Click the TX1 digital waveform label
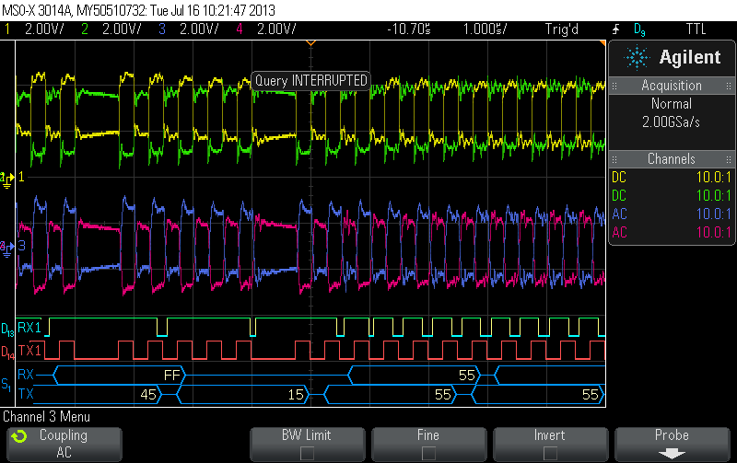The image size is (737, 463). [29, 351]
